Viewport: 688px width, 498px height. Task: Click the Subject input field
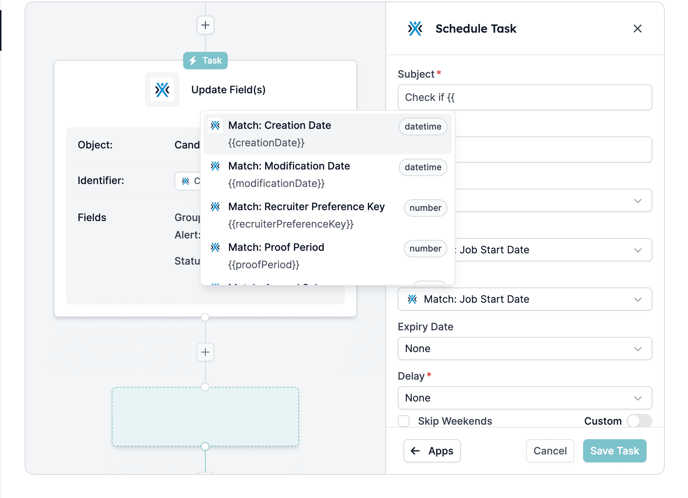pos(525,97)
